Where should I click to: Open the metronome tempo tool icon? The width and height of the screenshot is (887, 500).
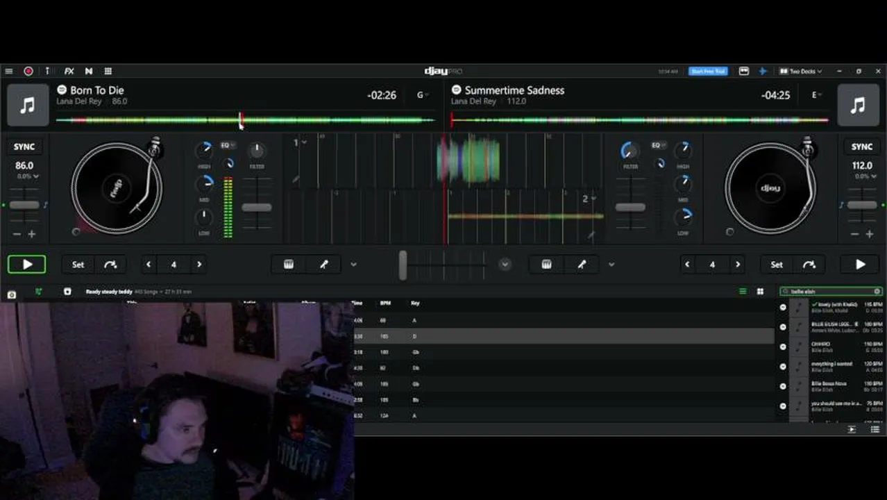point(47,71)
